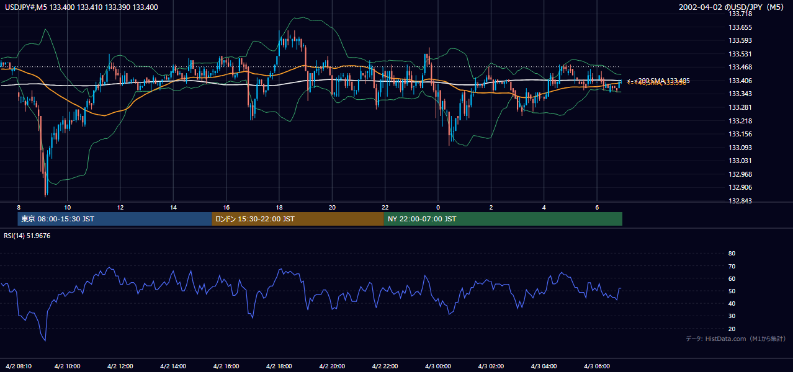
Task: Click the データ: HistData.com source credit
Action: tap(736, 339)
